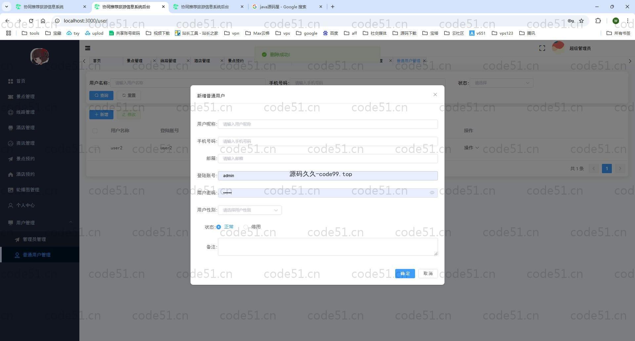635x341 pixels.
Task: Click the 重置 reset button
Action: coord(129,95)
